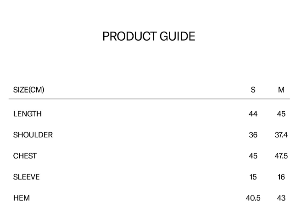Image resolution: width=301 pixels, height=212 pixels.
Task: Click the SHOULDER value 37.4
Action: point(281,135)
